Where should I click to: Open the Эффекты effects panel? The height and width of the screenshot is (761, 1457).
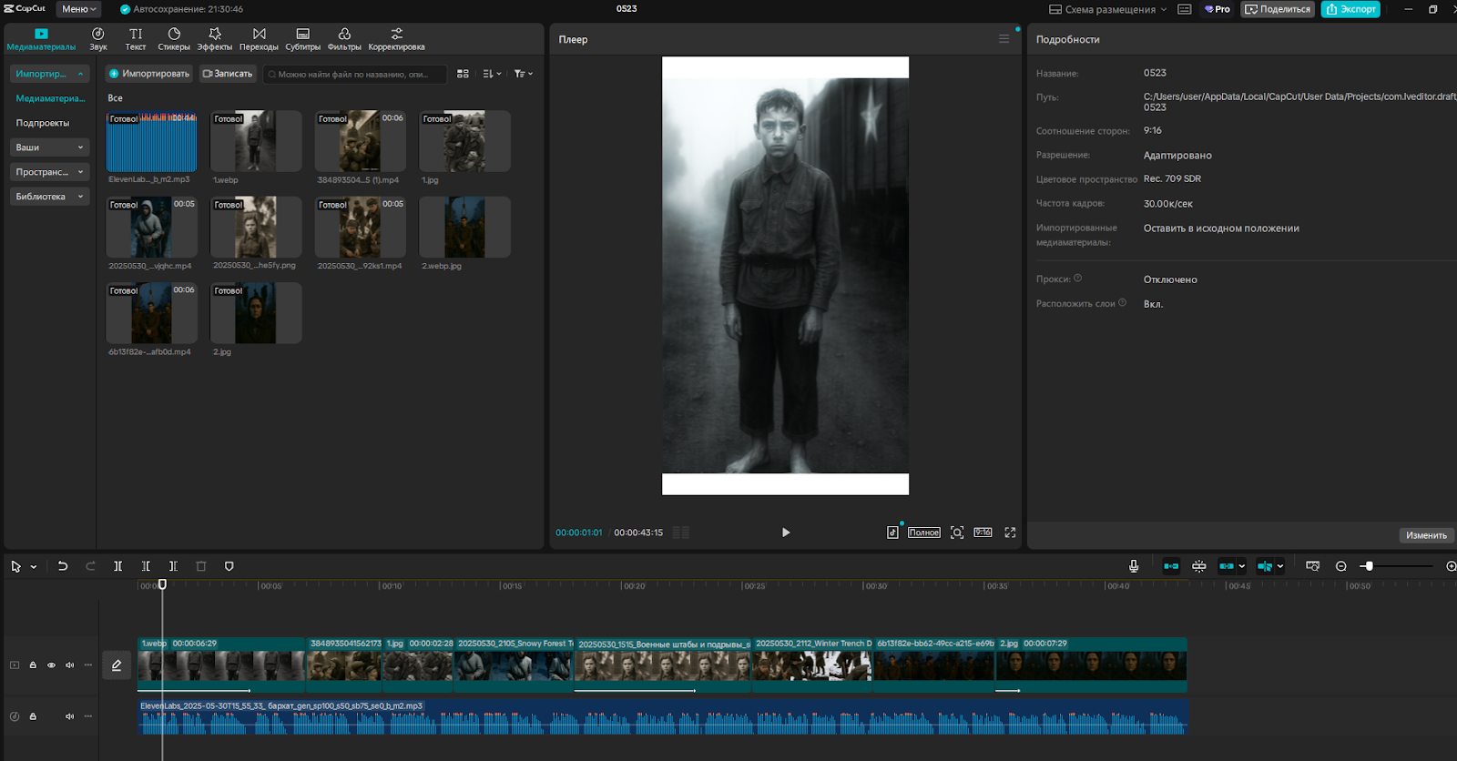point(215,39)
